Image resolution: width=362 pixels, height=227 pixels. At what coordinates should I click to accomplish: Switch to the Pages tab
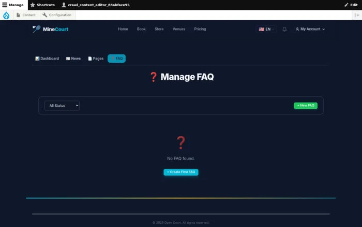(x=96, y=59)
